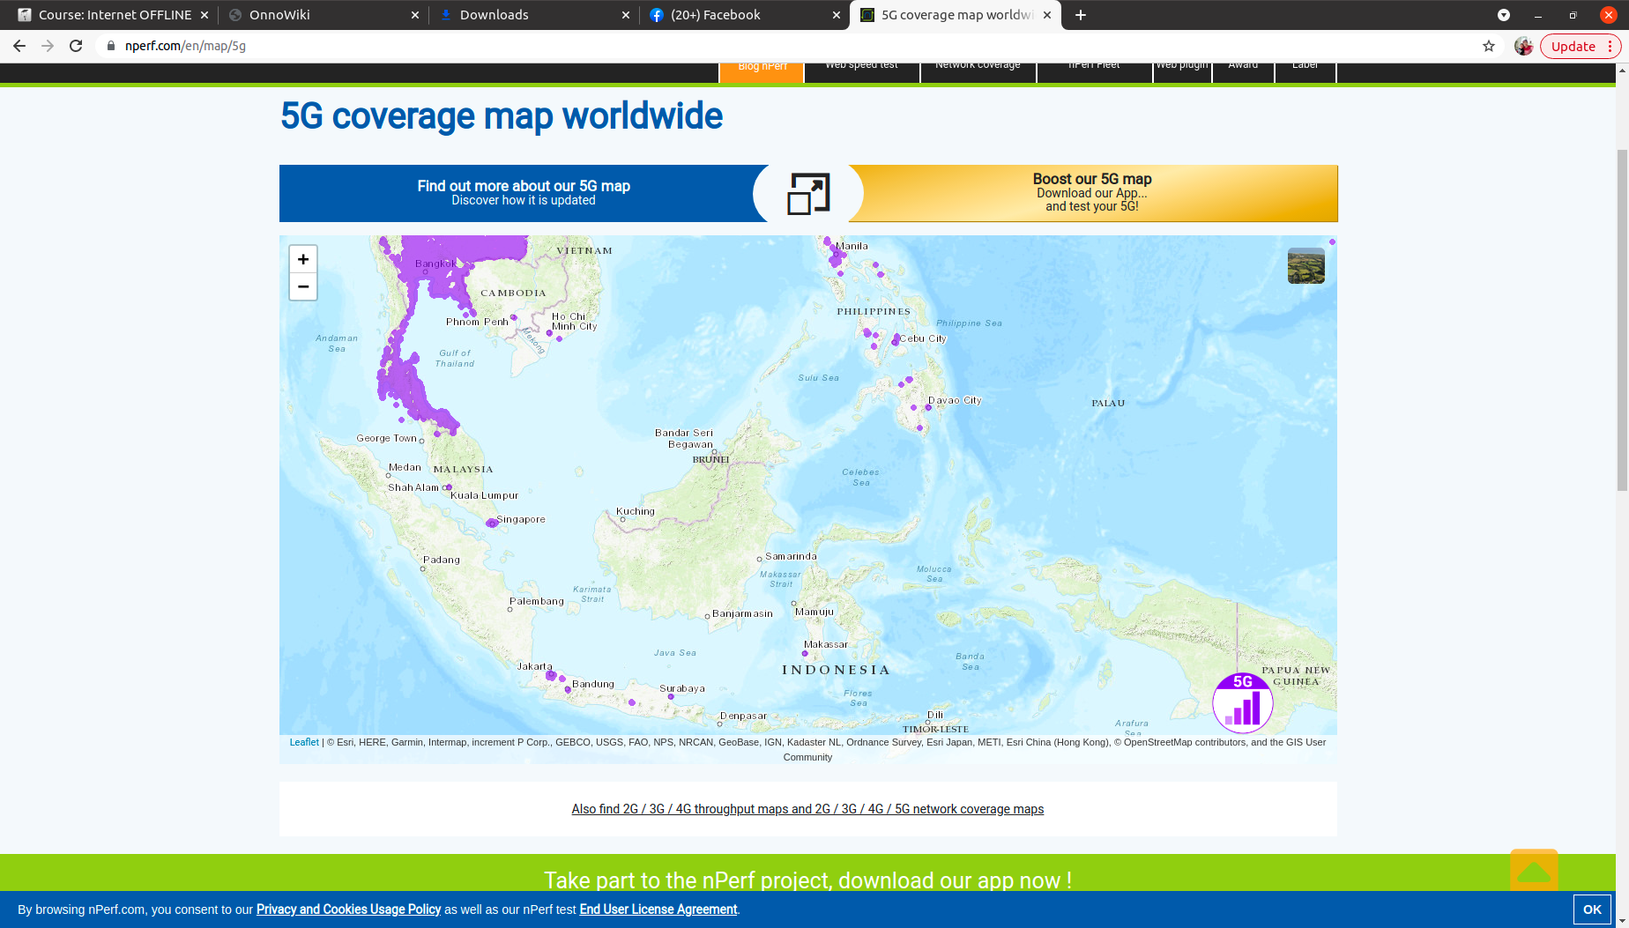The height and width of the screenshot is (928, 1629).
Task: Zoom out on the map
Action: [x=302, y=286]
